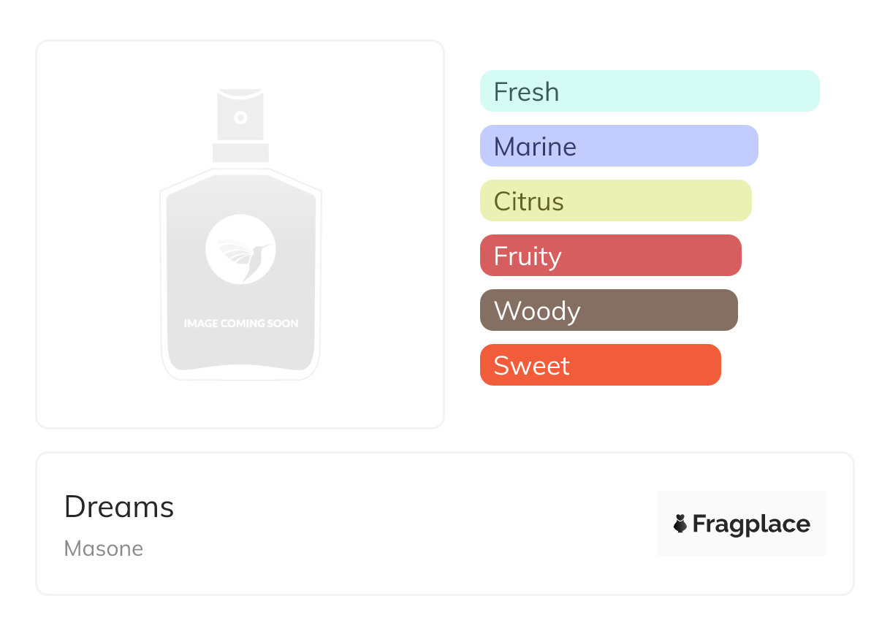The width and height of the screenshot is (890, 631).
Task: Click the hummingbird logo on the bottle
Action: point(240,249)
